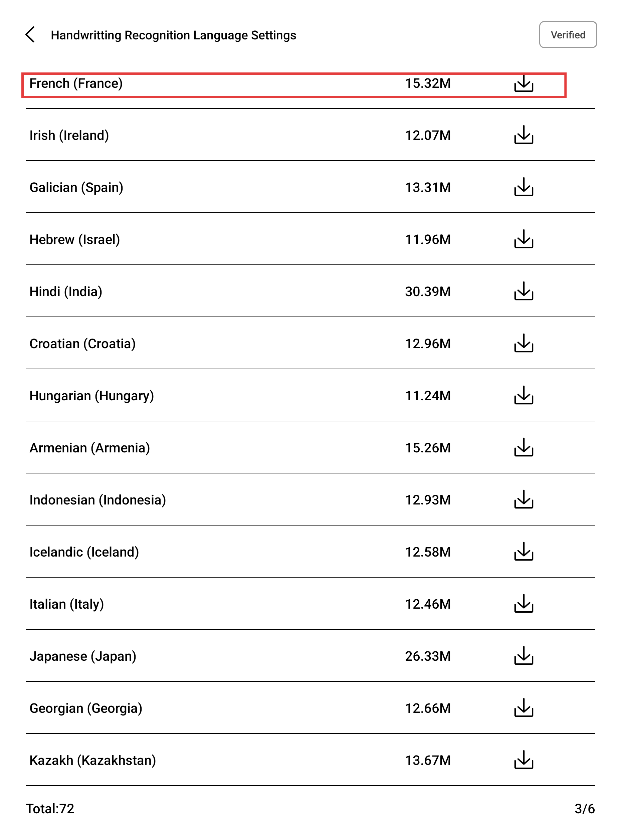Screen dimensions: 621x828
Task: Download the Armenian (Armenia) language pack
Action: coord(523,448)
